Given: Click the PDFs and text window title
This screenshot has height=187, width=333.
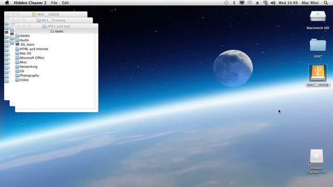Looking at the screenshot, I should 59,26.
